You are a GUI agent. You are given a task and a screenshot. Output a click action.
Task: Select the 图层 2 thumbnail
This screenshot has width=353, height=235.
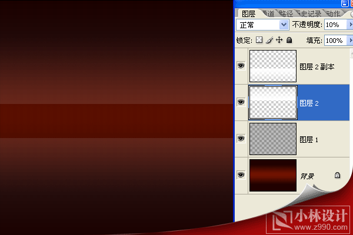tap(273, 103)
